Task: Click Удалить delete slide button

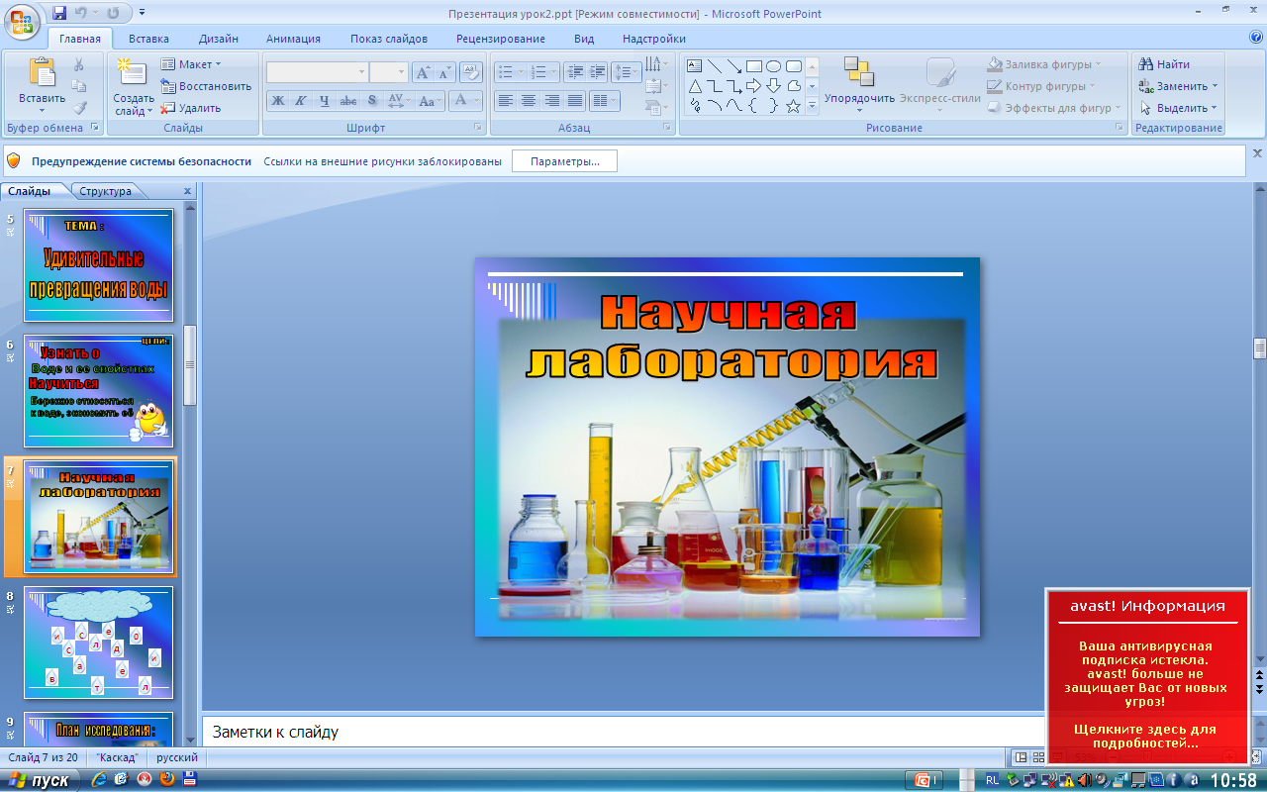Action: 191,108
